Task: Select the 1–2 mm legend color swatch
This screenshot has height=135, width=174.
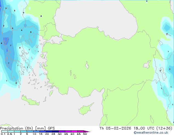Action: click(x=17, y=131)
